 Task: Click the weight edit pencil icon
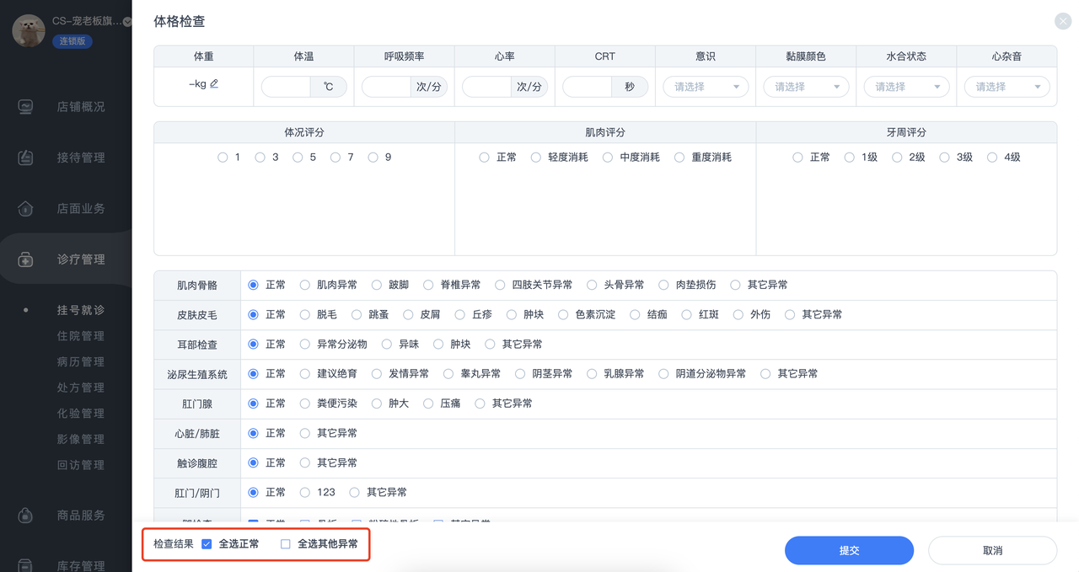[x=214, y=83]
